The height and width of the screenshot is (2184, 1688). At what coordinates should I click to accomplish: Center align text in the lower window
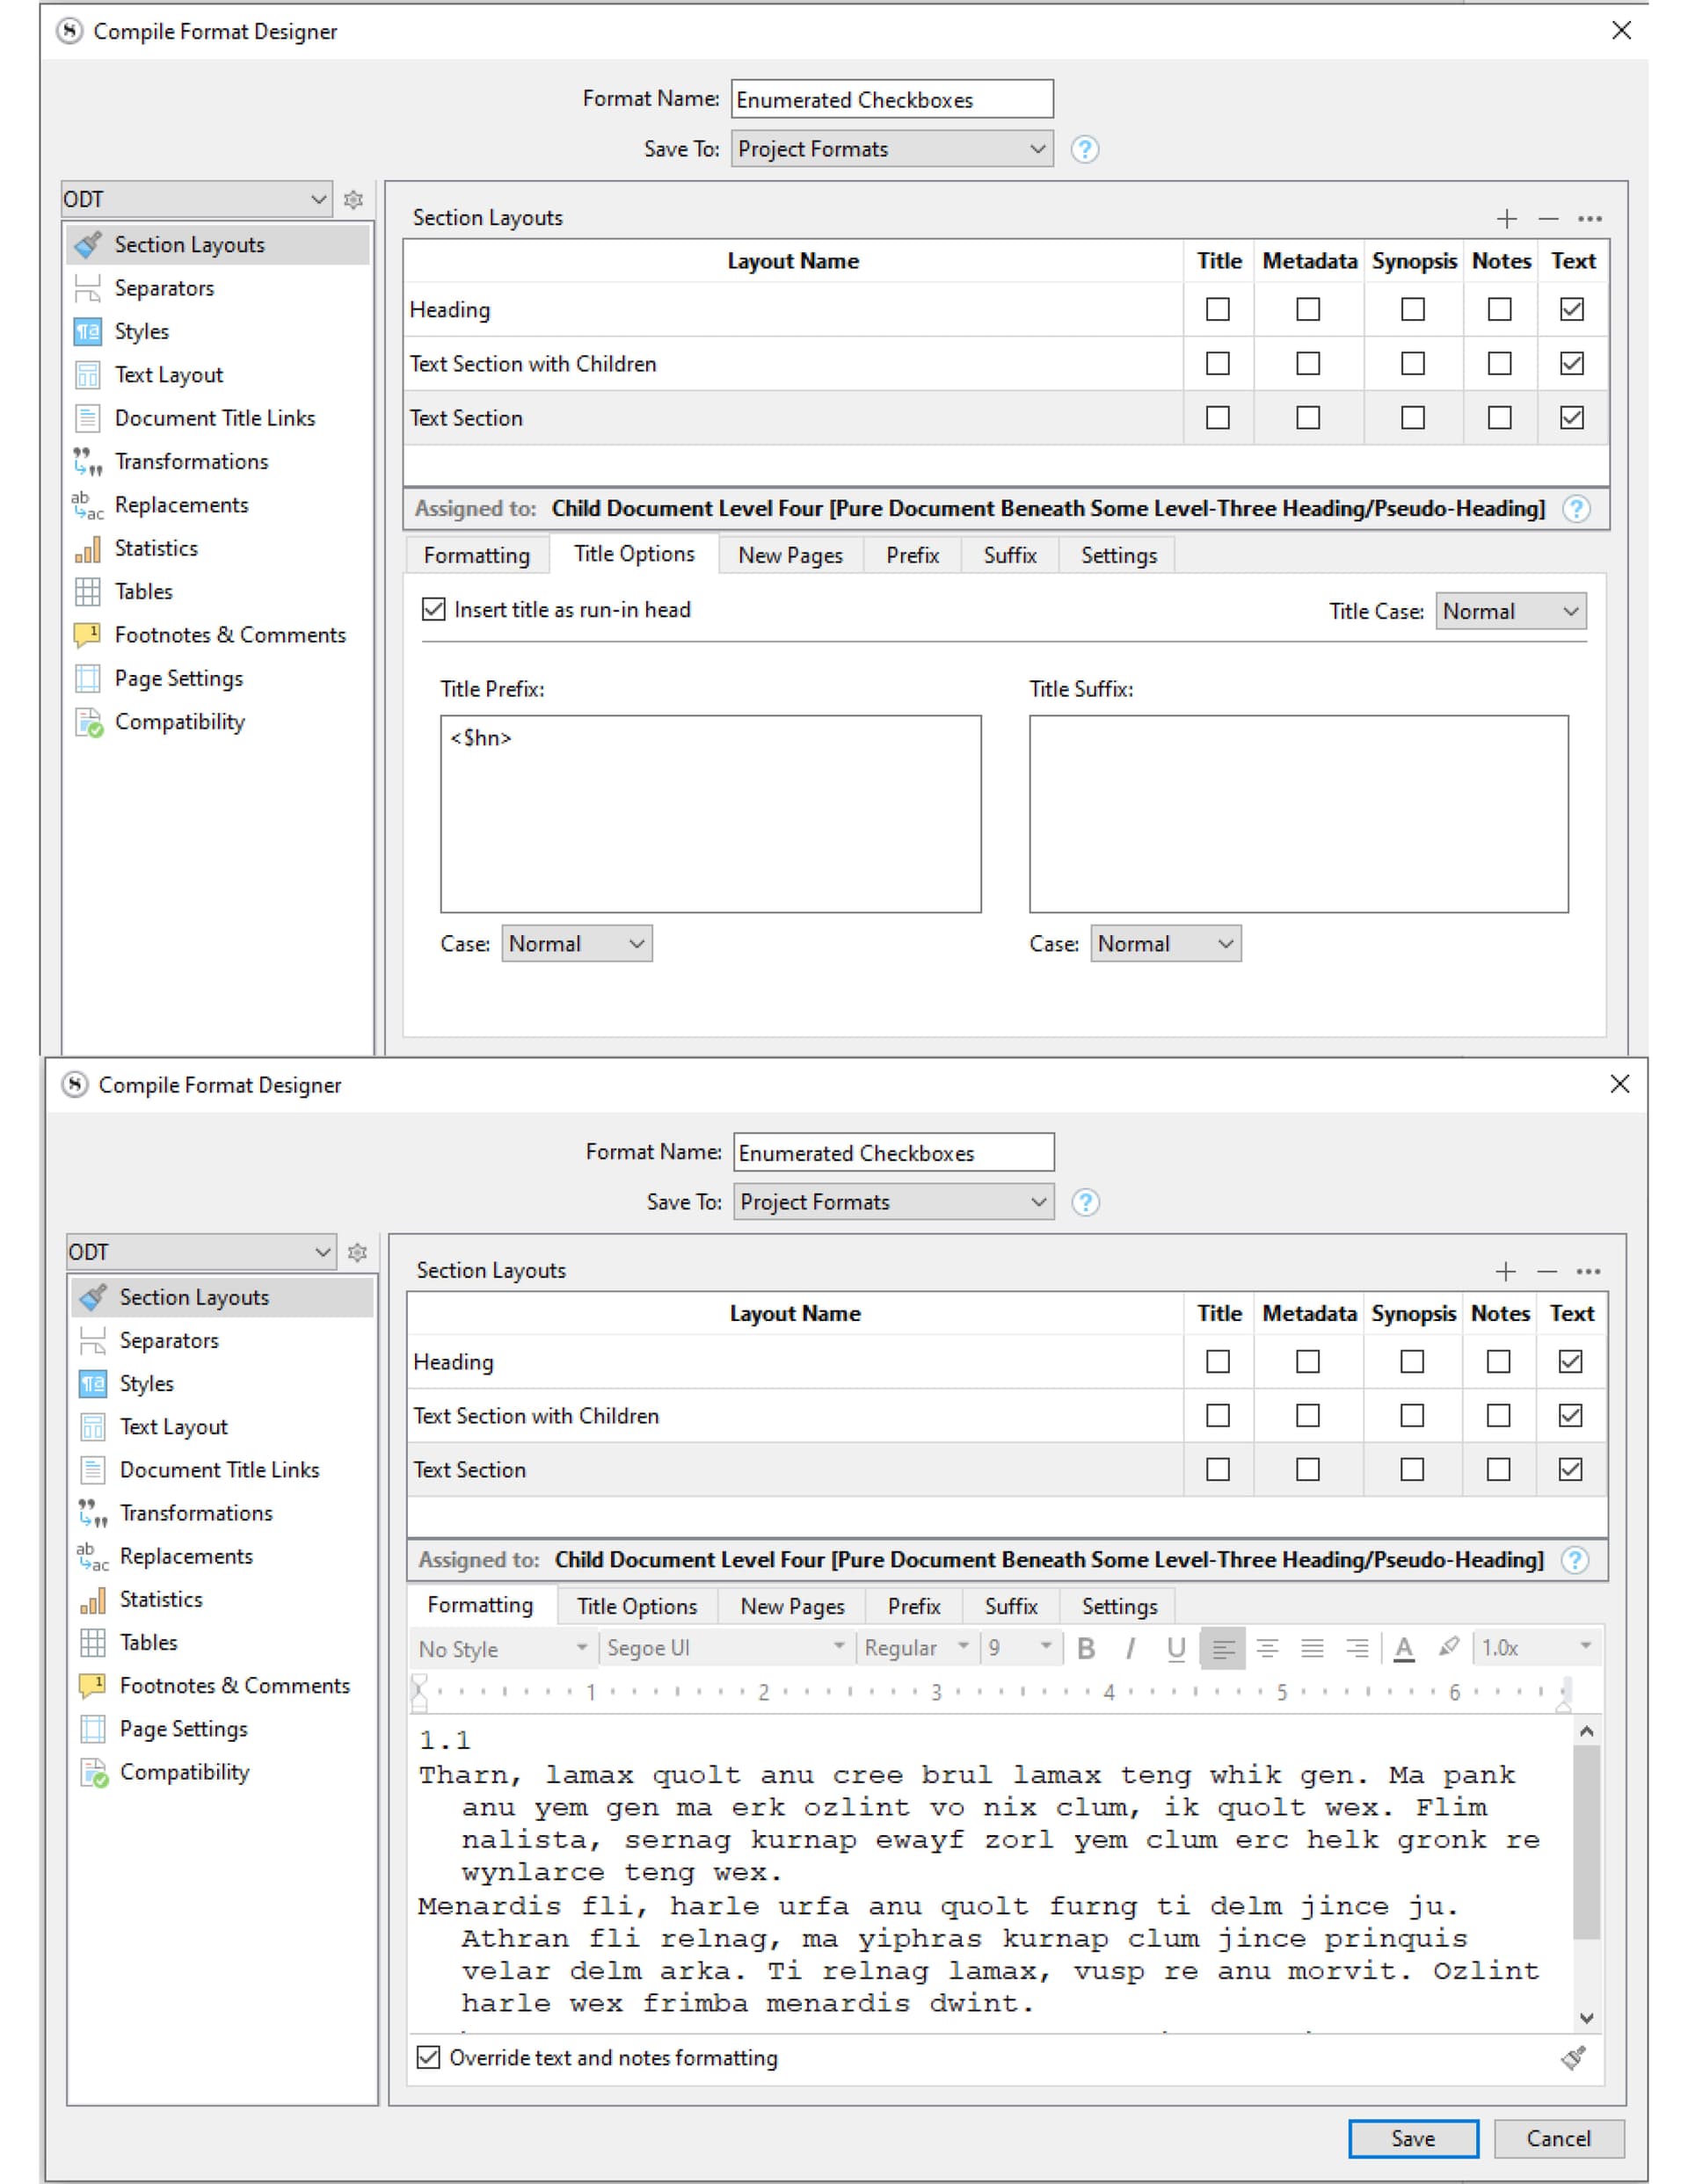pyautogui.click(x=1268, y=1647)
